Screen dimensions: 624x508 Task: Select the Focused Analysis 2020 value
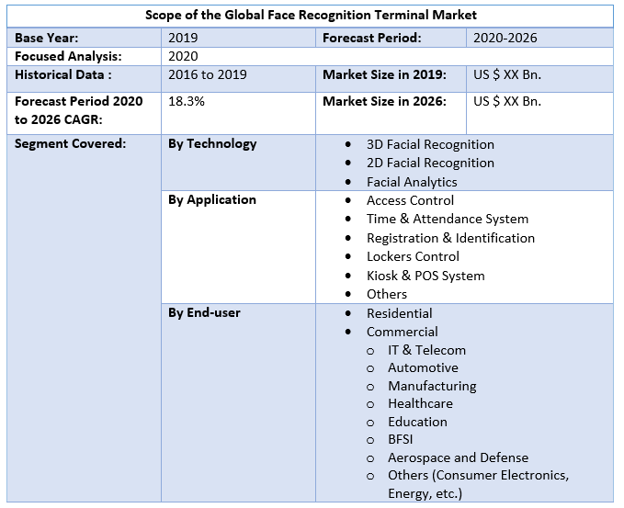click(183, 56)
